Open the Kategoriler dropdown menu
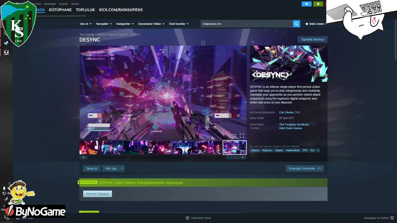 pos(125,24)
